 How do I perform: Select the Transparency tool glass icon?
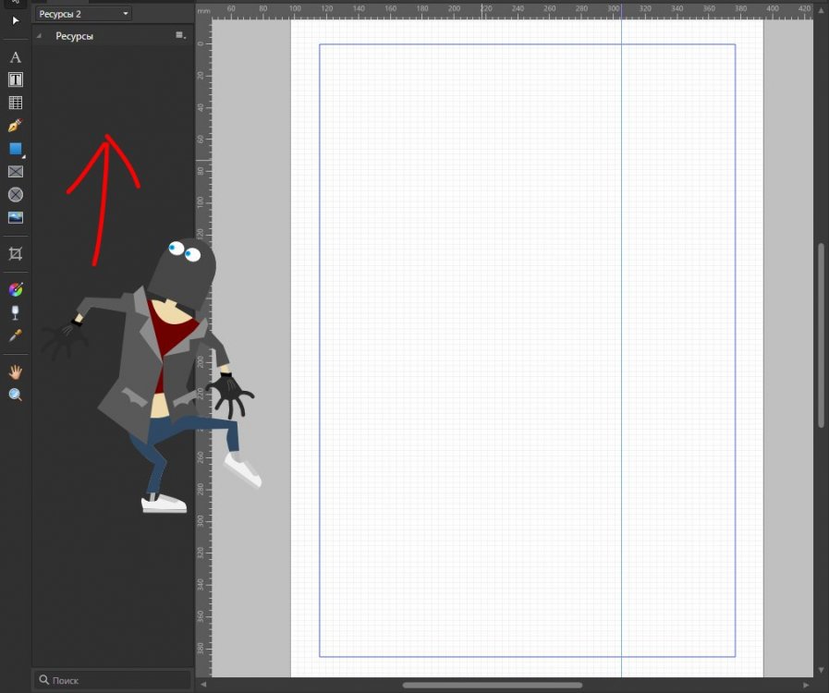coord(16,312)
